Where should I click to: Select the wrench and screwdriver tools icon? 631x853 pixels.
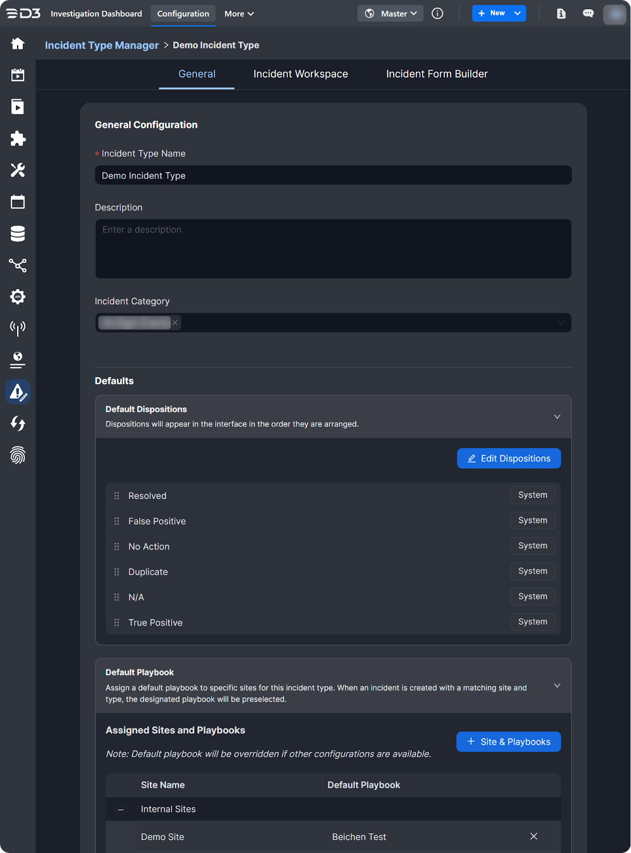pyautogui.click(x=18, y=170)
